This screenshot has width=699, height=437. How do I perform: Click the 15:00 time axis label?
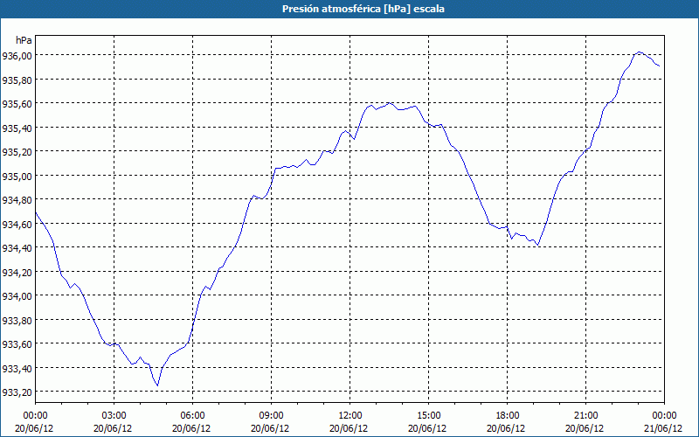point(428,416)
